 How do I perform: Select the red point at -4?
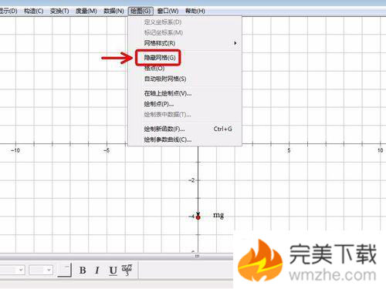click(198, 217)
